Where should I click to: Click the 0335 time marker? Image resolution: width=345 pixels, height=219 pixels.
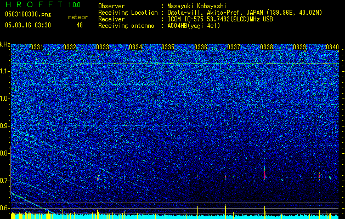(168, 47)
